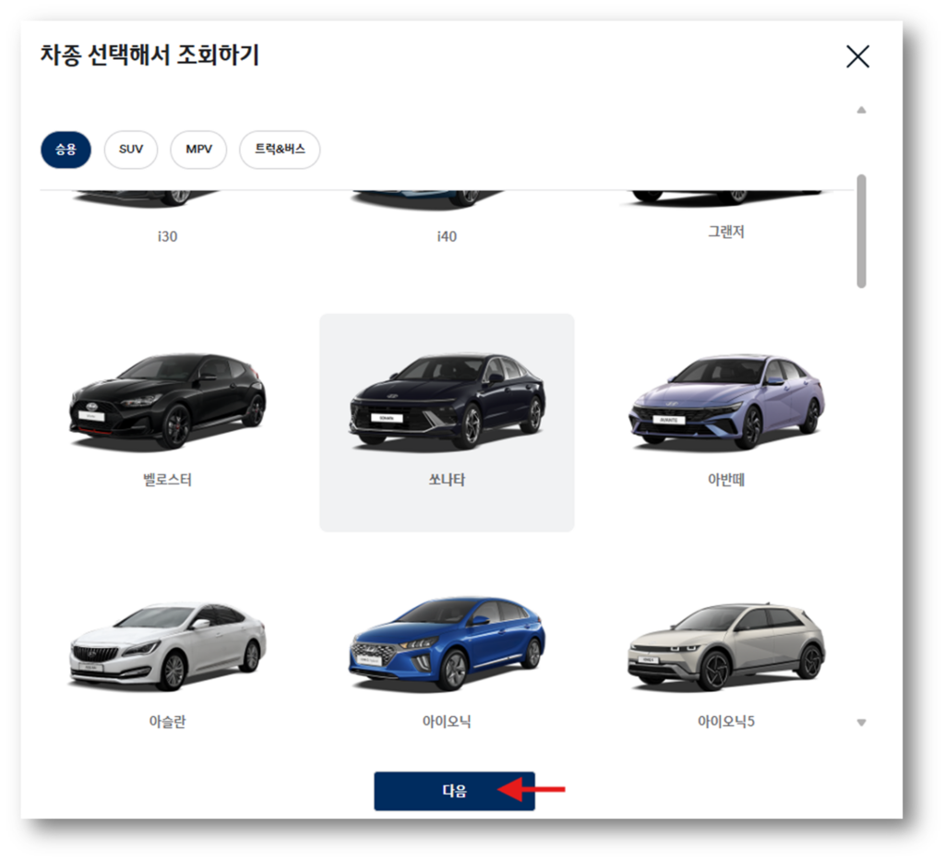Select the 트럭&버스 category filter
The image size is (945, 861).
click(279, 149)
